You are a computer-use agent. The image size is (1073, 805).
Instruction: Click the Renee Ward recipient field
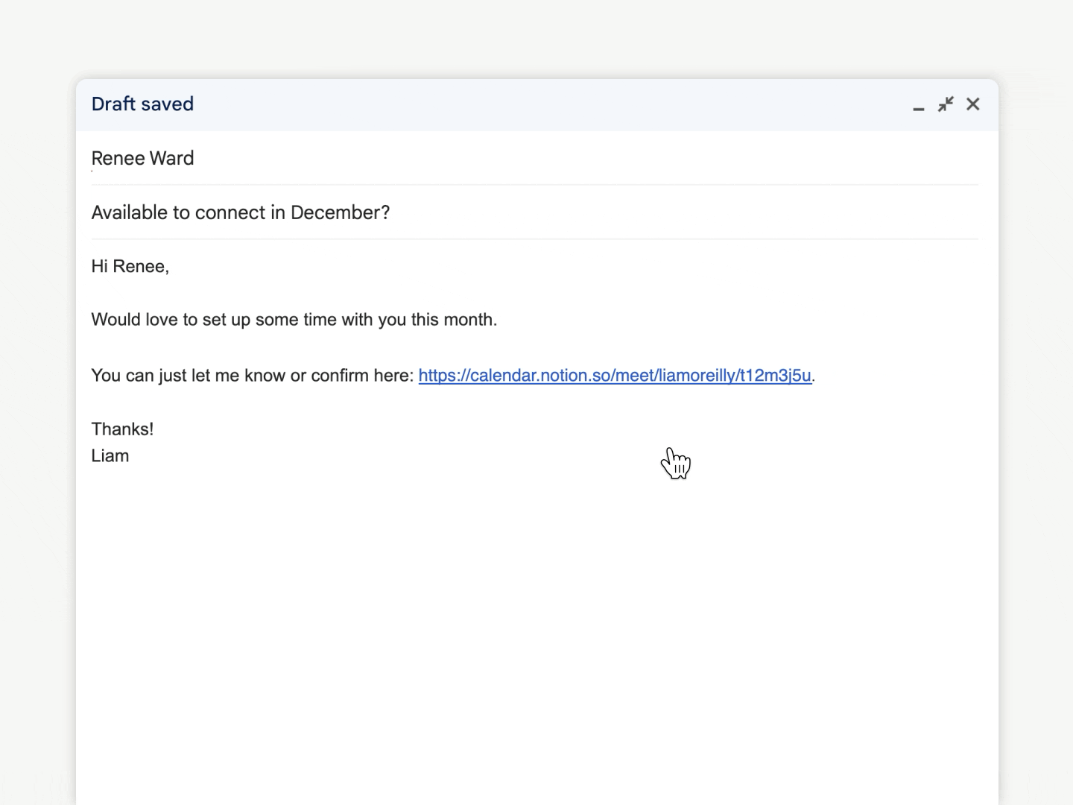tap(142, 158)
